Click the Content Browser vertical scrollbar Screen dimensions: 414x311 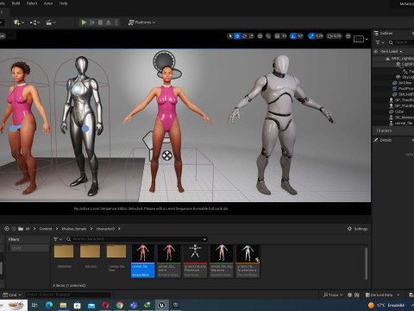pyautogui.click(x=366, y=263)
